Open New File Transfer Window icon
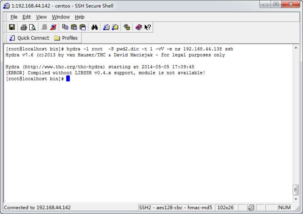The image size is (303, 214). pyautogui.click(x=115, y=27)
